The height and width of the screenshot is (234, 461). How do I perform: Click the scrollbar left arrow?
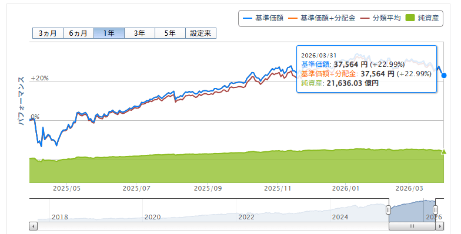tap(33, 226)
